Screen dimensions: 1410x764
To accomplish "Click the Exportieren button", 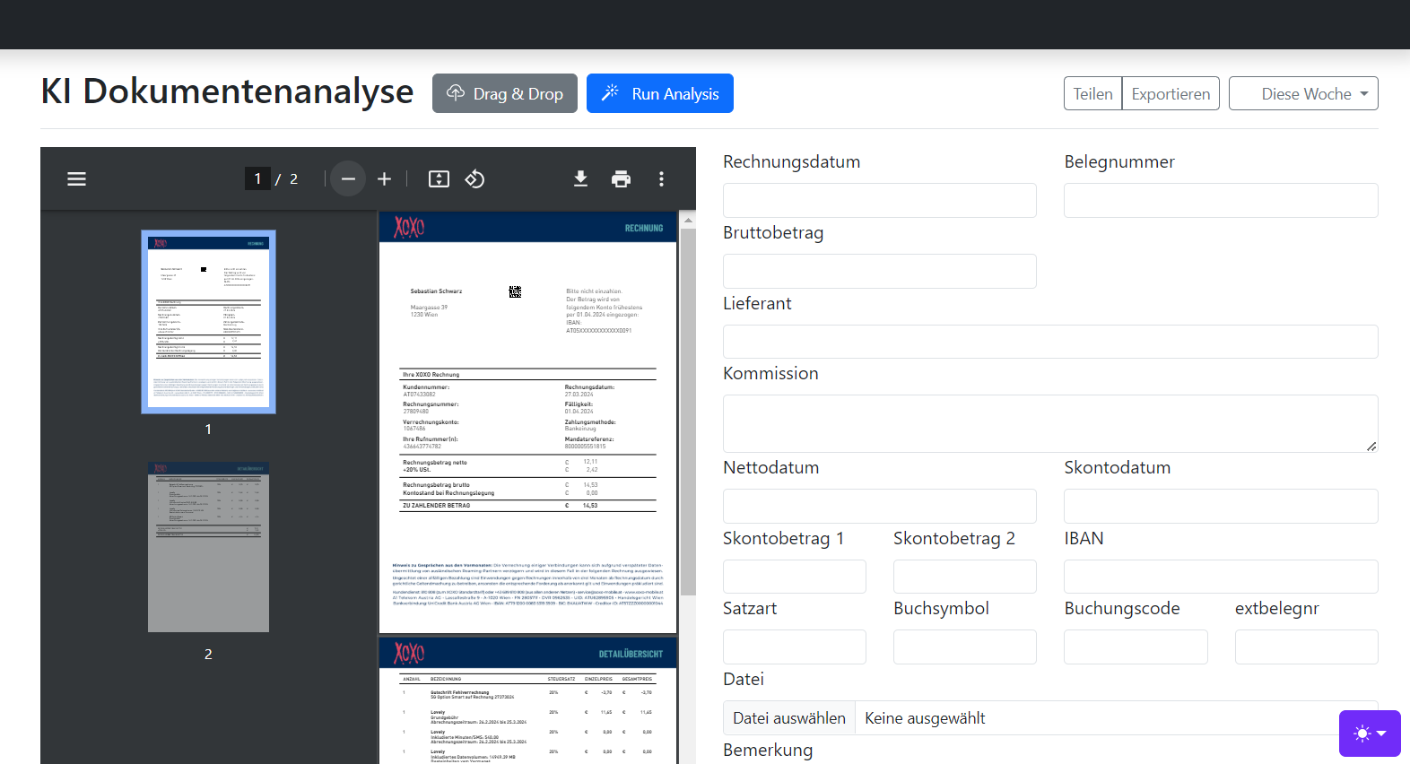I will 1170,94.
